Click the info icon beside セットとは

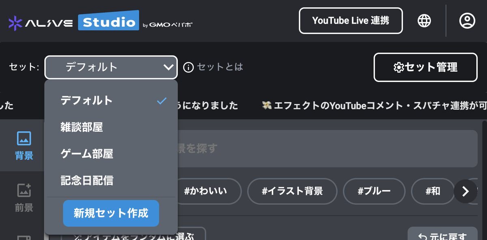click(x=188, y=67)
